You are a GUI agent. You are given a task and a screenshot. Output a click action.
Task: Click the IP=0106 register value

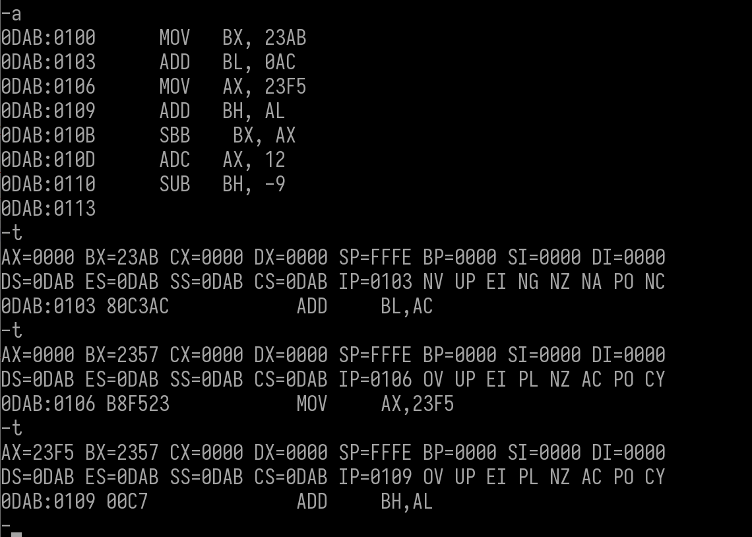375,380
